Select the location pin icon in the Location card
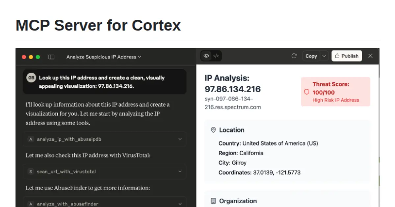This screenshot has width=395, height=207. (213, 130)
